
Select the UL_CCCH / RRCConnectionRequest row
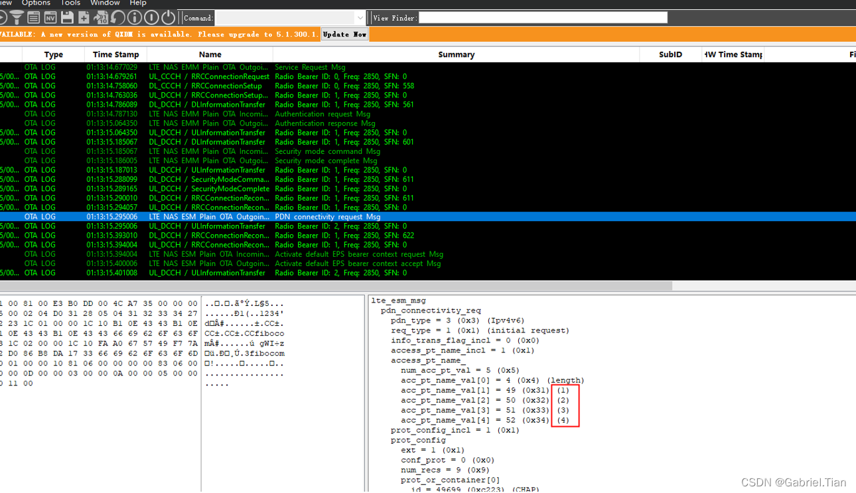click(x=428, y=76)
